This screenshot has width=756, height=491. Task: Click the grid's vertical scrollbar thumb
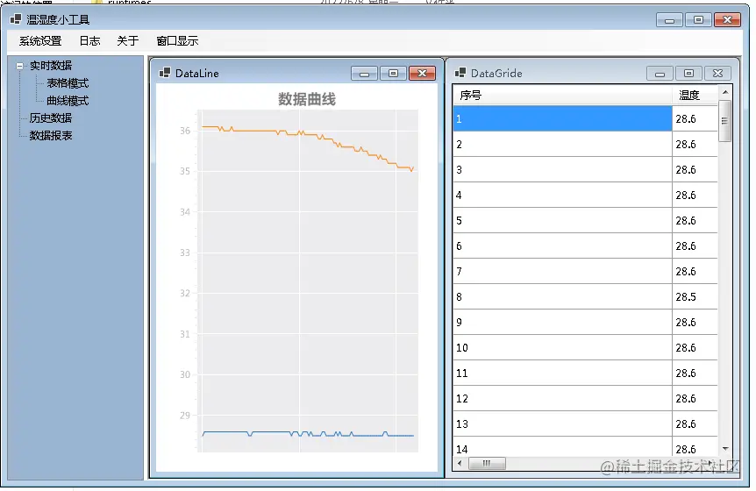coord(724,120)
